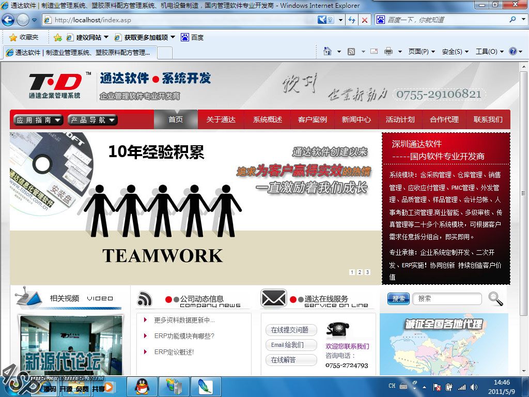Open the 系统概述 navigation item
Screen dimensions: 529x397
pyautogui.click(x=268, y=119)
